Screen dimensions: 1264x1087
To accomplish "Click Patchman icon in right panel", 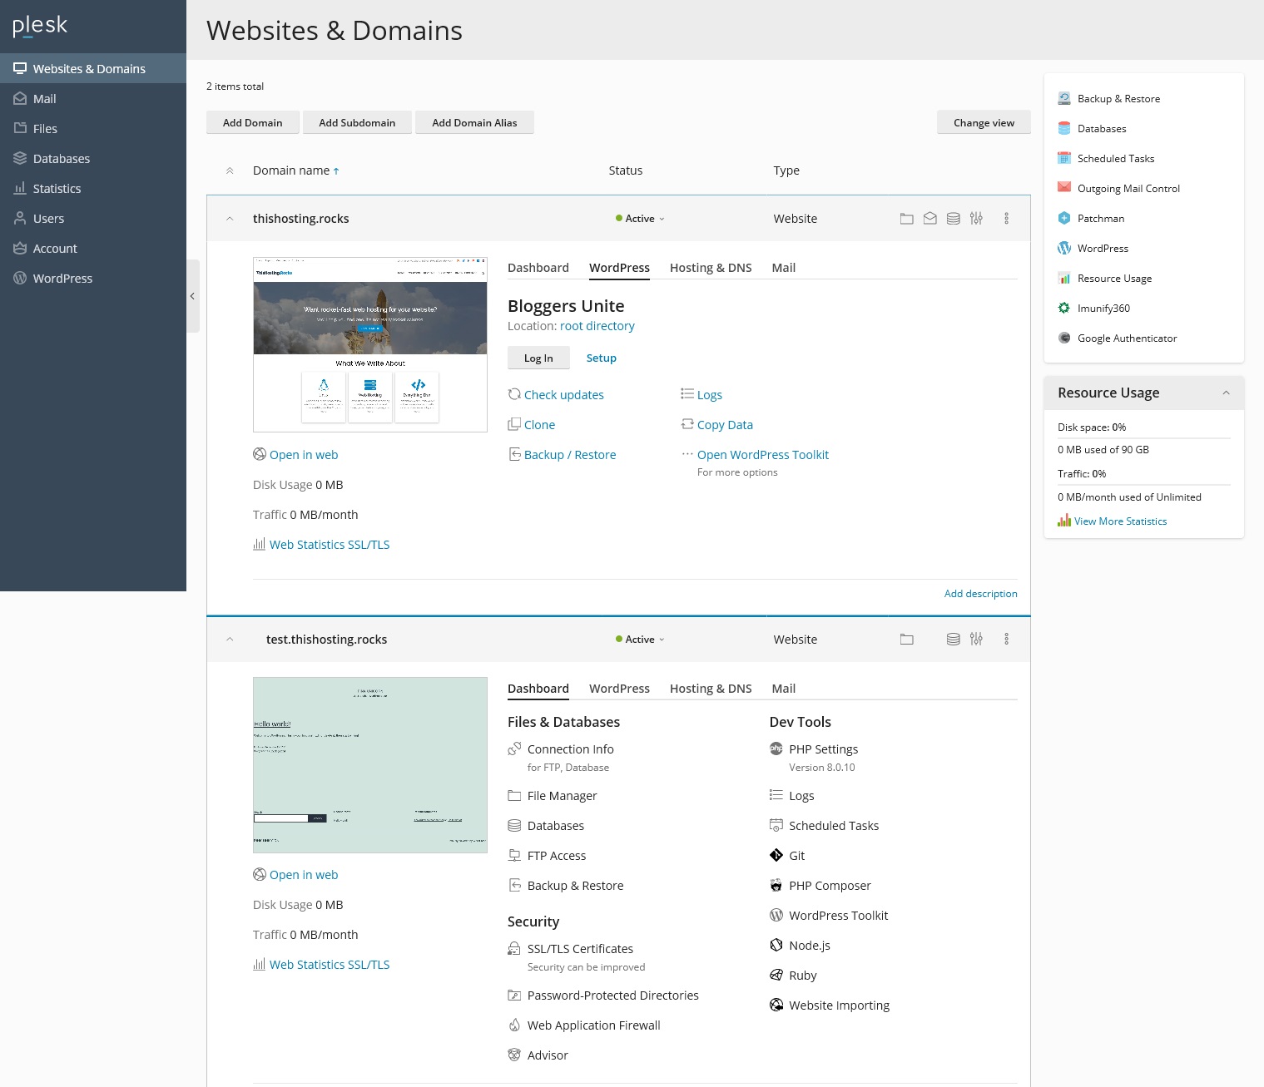I will tap(1064, 218).
